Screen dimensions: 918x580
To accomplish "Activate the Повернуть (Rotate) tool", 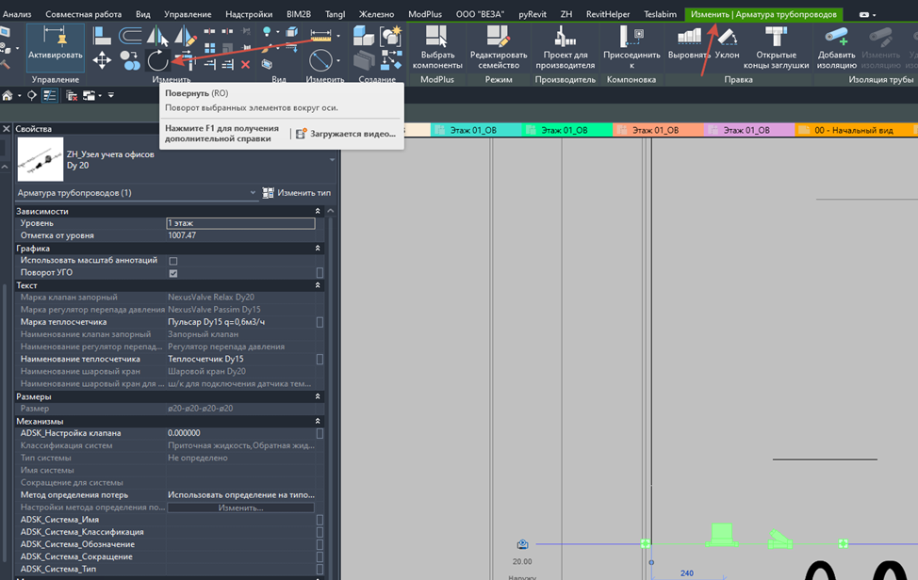I will coord(157,60).
